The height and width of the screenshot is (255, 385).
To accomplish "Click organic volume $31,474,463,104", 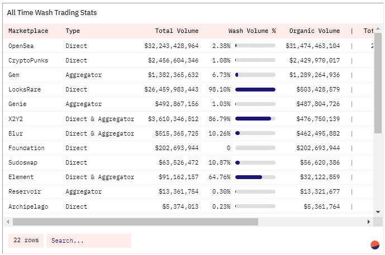I will tap(313, 46).
